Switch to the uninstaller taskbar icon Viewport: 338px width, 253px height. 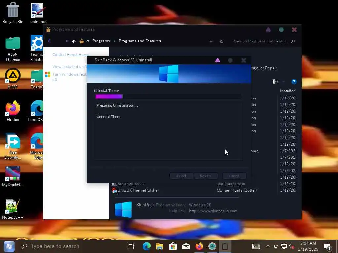click(225, 246)
